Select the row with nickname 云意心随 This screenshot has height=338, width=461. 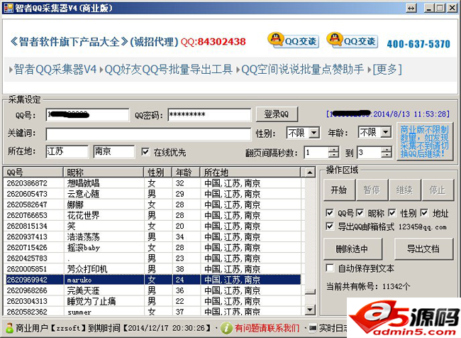click(152, 194)
